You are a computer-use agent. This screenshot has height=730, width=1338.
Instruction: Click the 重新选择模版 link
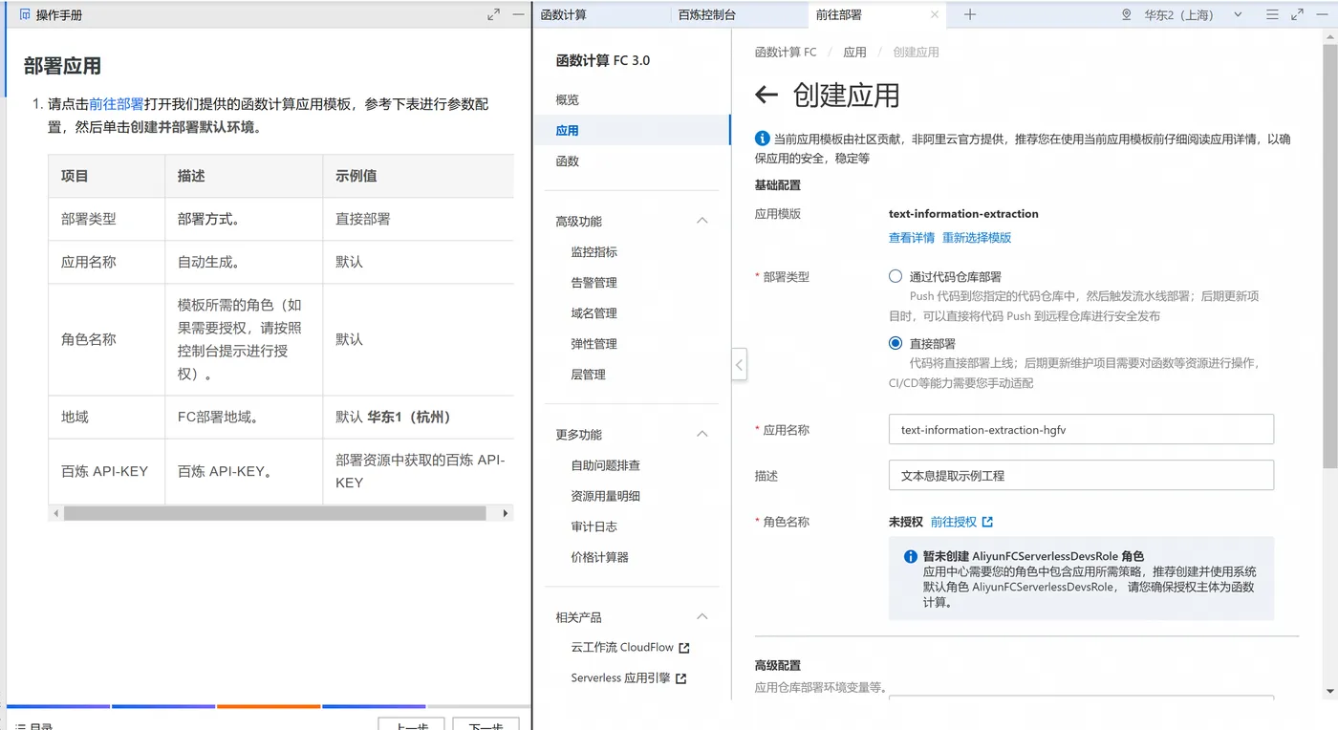pyautogui.click(x=977, y=237)
